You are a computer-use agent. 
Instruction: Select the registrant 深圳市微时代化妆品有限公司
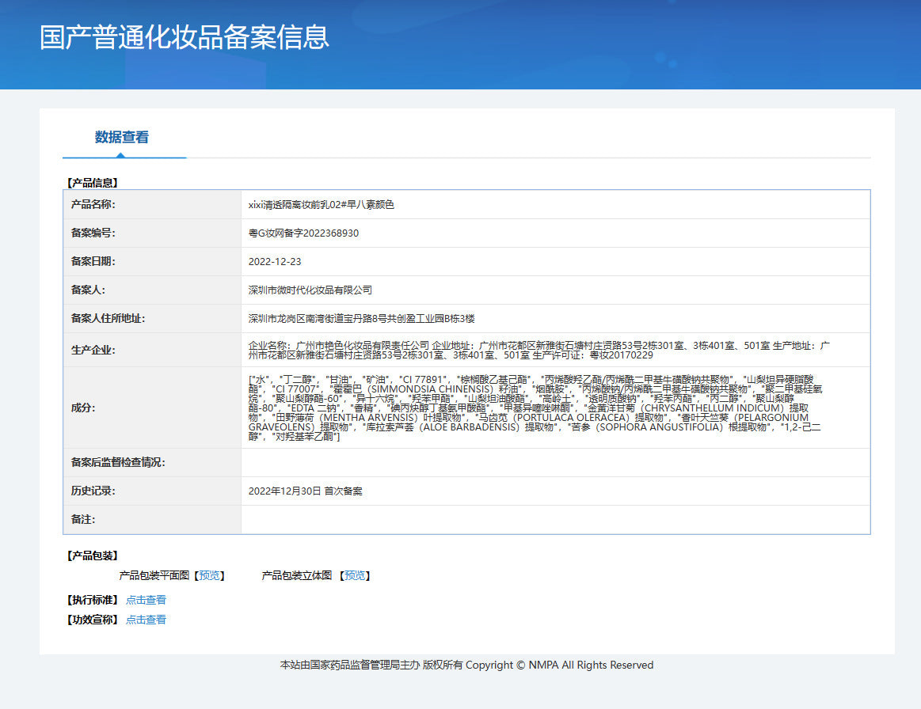310,290
